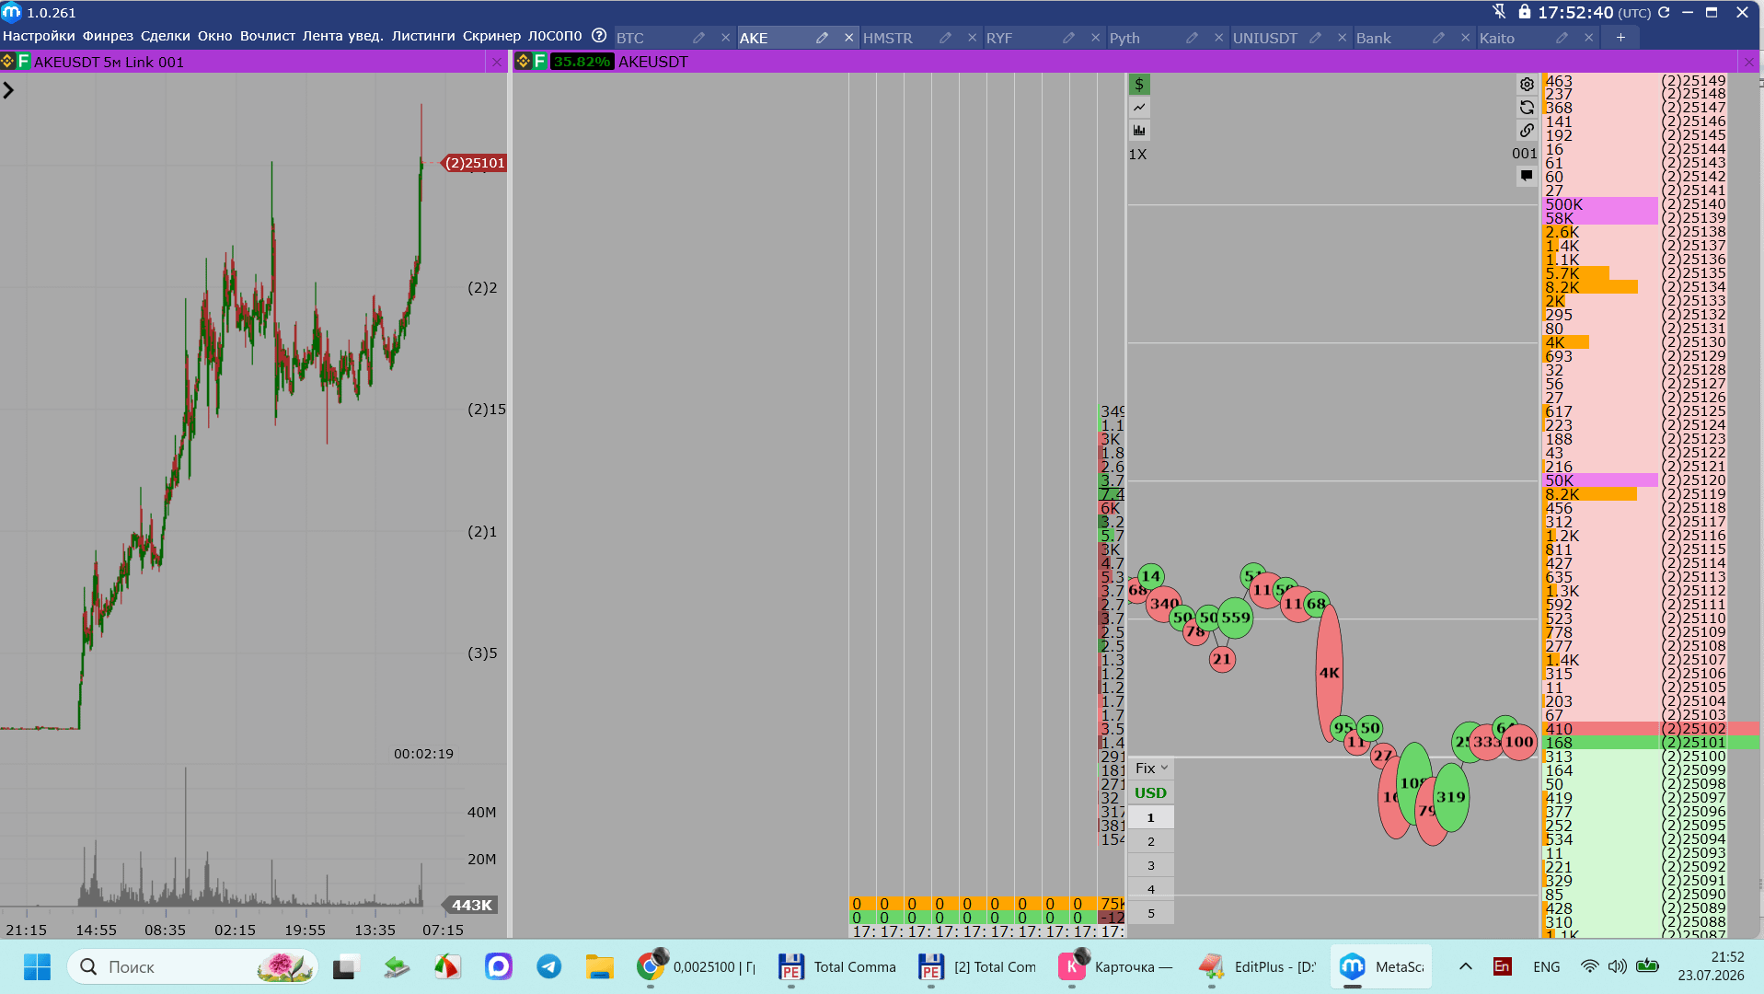Open the comment bubble icon

pos(1527,176)
